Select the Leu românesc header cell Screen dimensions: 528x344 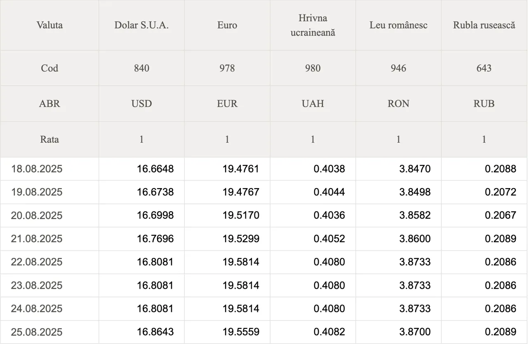click(398, 25)
